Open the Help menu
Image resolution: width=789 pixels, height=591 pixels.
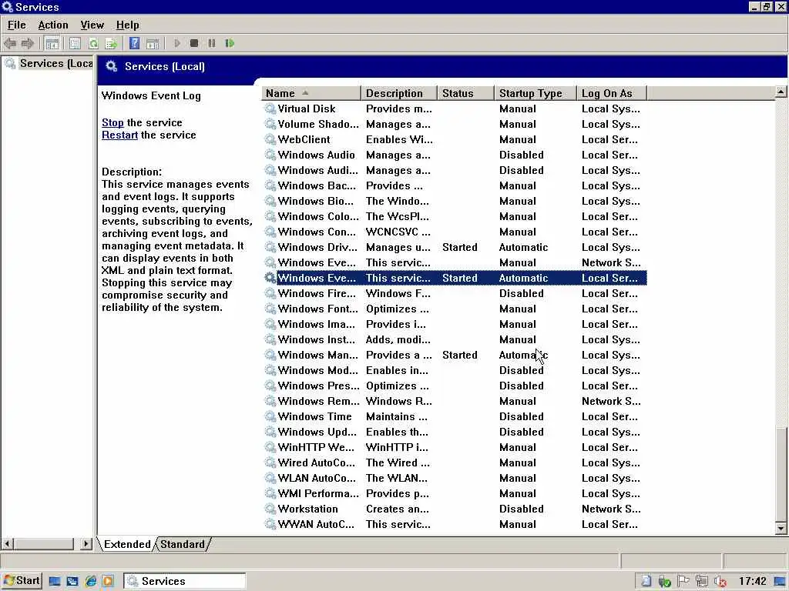click(x=127, y=25)
